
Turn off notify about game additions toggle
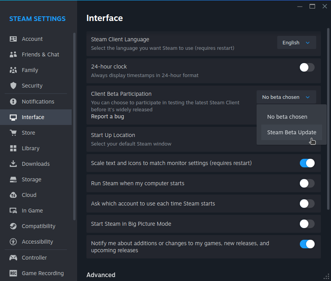307,244
